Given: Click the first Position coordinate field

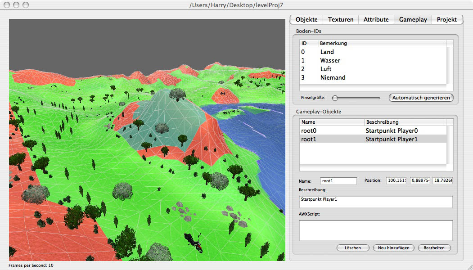Looking at the screenshot, I should tap(396, 180).
